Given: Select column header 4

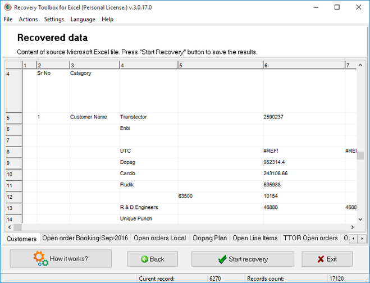Looking at the screenshot, I should [x=149, y=65].
